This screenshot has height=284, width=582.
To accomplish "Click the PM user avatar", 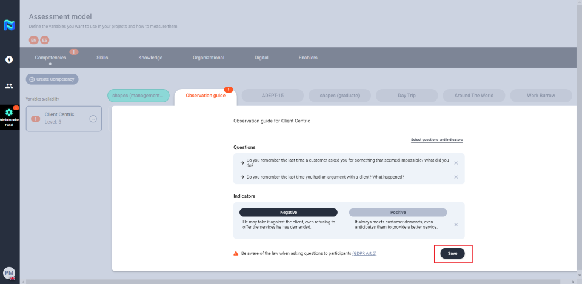I will tap(9, 273).
